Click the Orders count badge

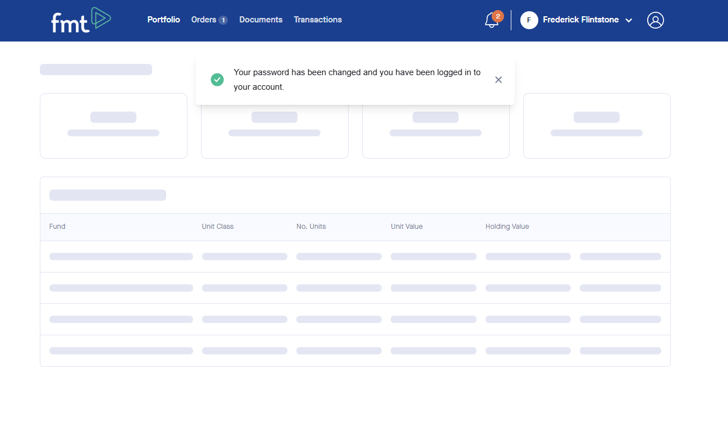223,20
